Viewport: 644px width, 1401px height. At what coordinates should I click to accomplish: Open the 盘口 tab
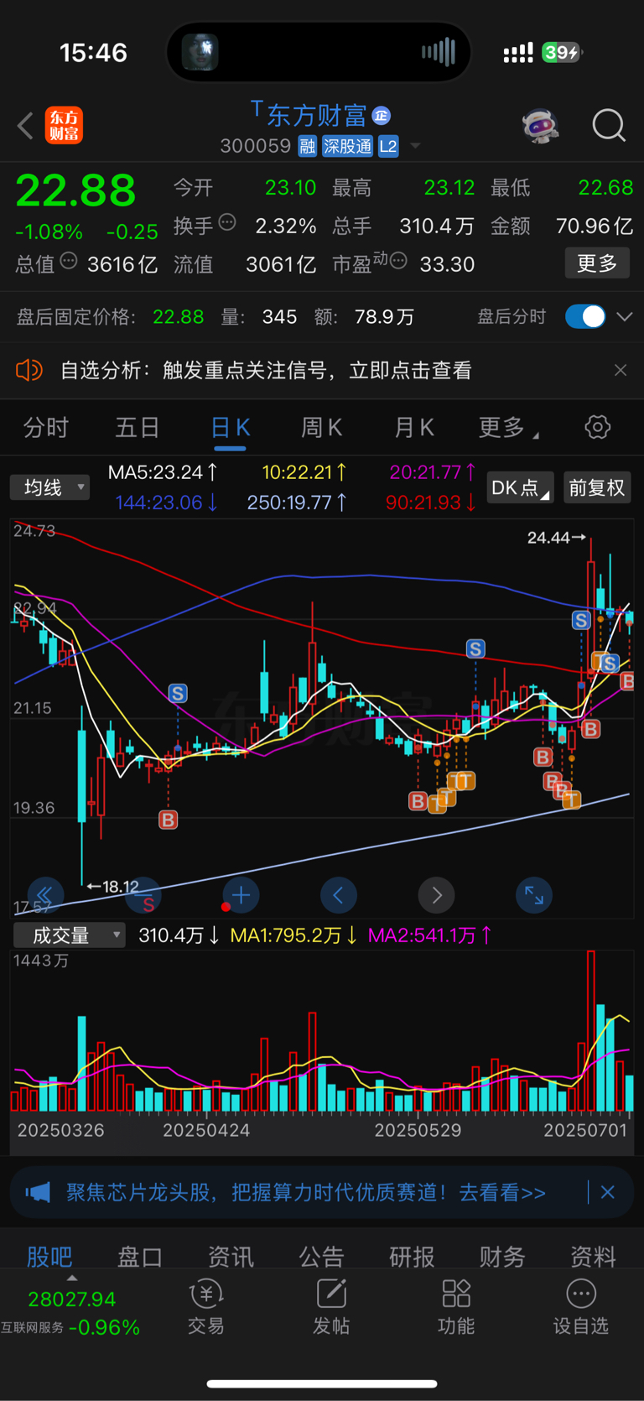140,1256
